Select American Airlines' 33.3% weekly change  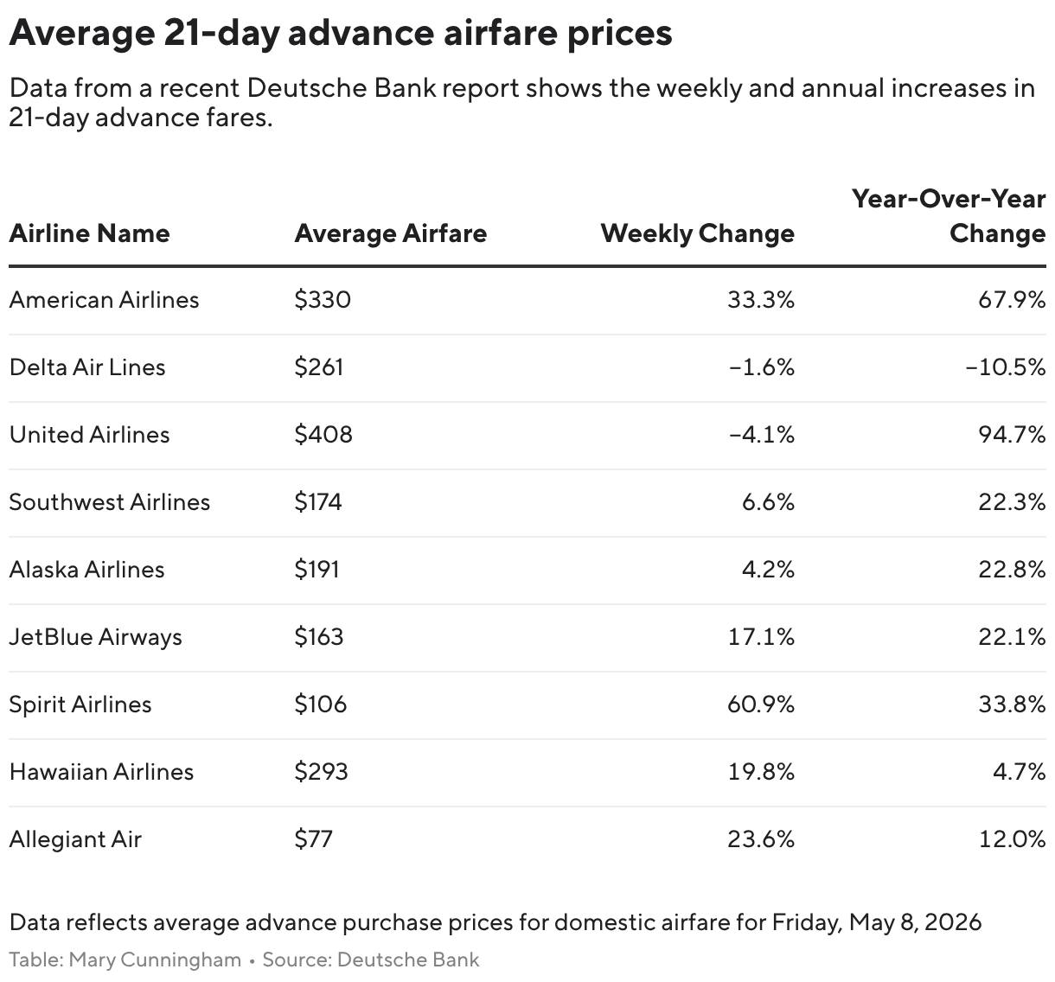(x=761, y=300)
